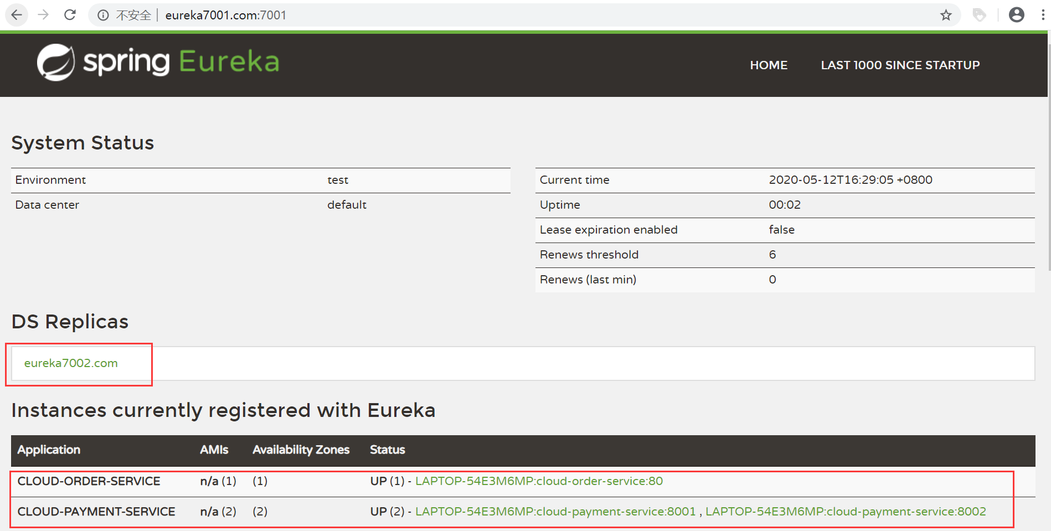Viewport: 1051px width, 531px height.
Task: Click the Renews threshold label
Action: (x=589, y=255)
